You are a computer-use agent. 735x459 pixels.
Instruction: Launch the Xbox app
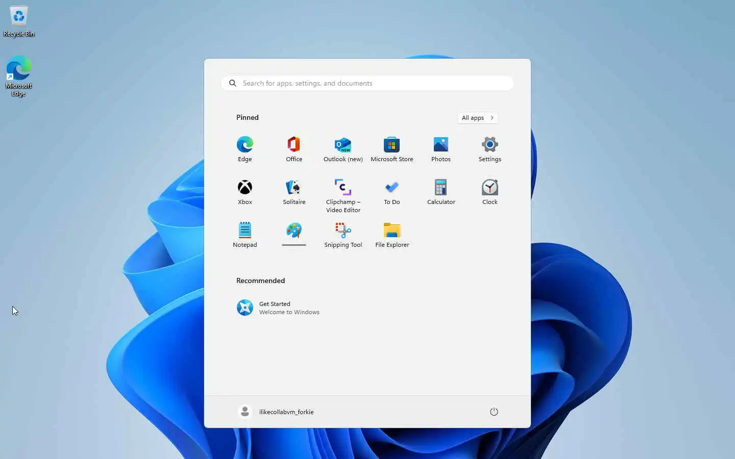point(244,192)
